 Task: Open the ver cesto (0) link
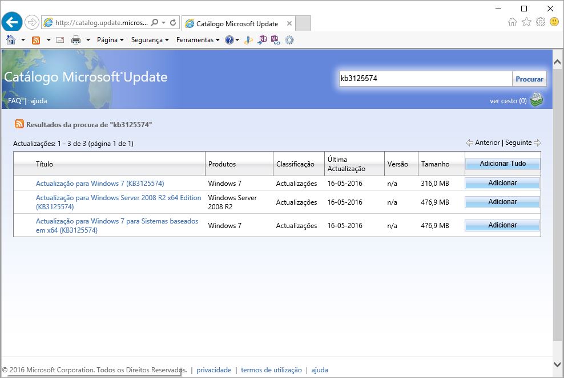click(508, 100)
